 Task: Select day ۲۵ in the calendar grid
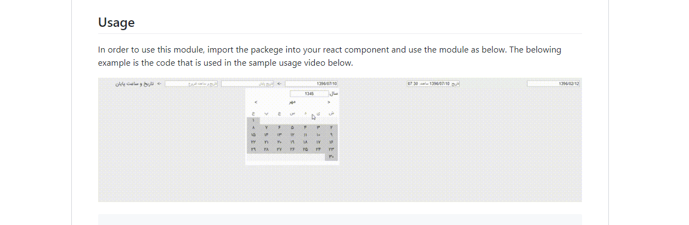306,149
